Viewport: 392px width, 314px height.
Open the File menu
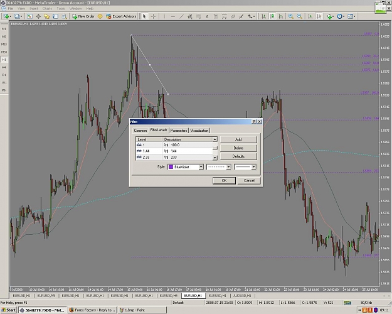pyautogui.click(x=11, y=9)
